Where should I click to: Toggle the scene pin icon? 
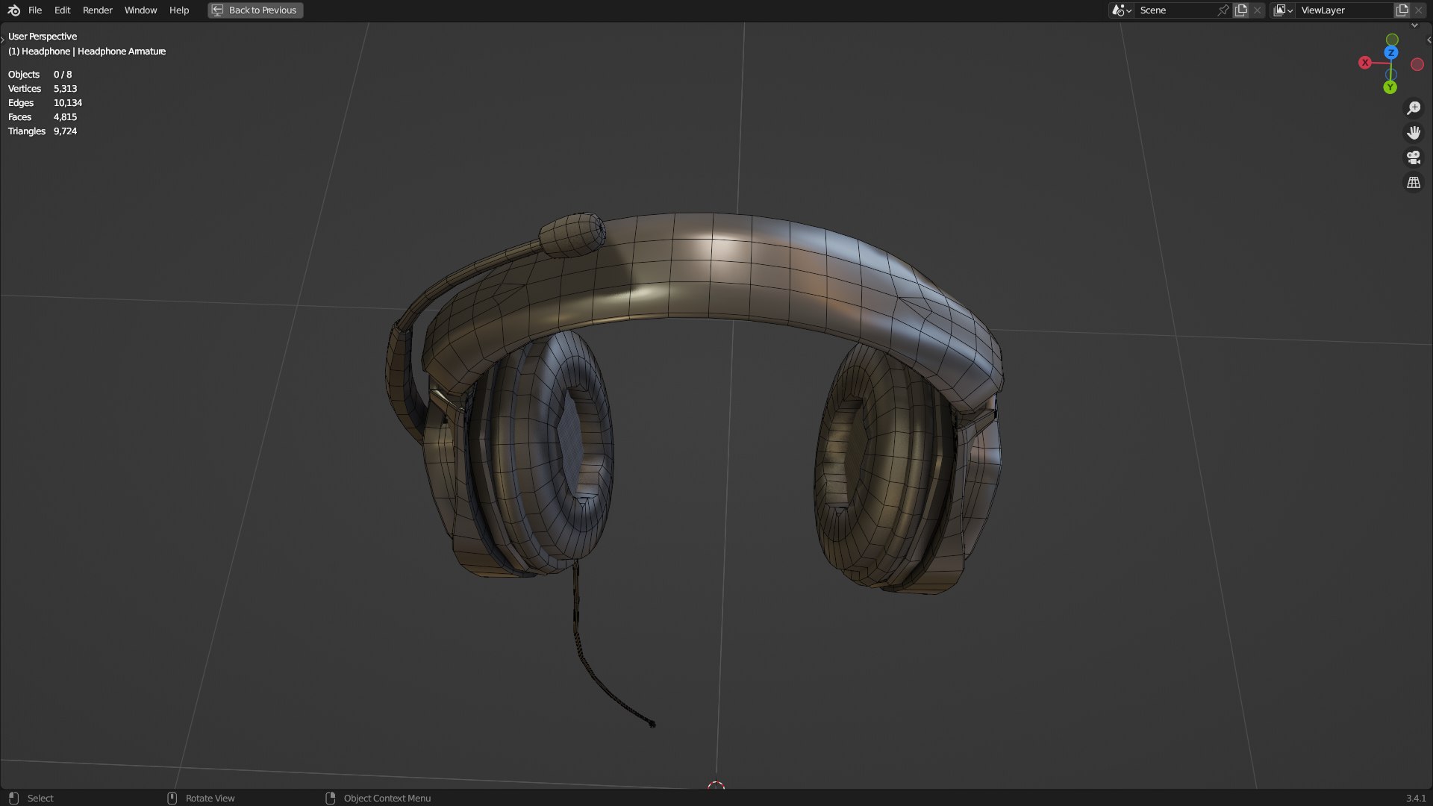coord(1223,10)
